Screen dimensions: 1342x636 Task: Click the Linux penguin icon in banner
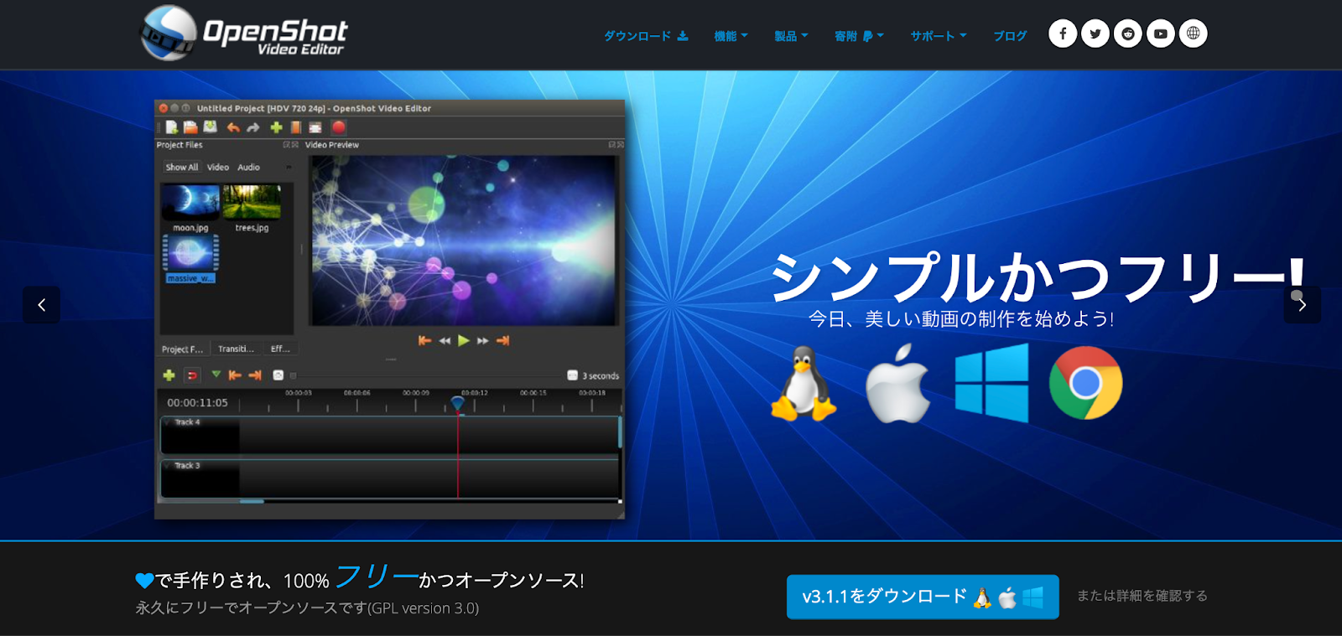[x=804, y=383]
